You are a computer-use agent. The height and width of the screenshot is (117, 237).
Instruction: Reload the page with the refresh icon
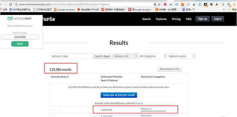coord(11,4)
